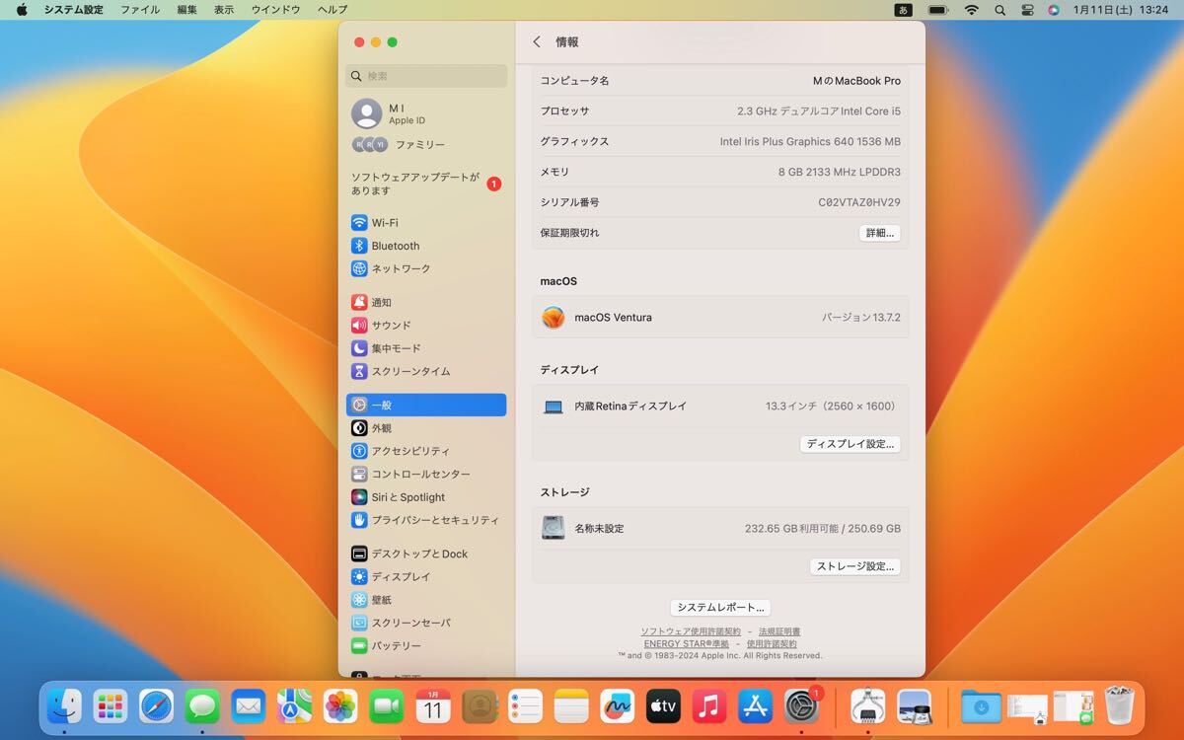Screen dimensions: 1184x740
Task: Click the Apple menu
Action: [x=22, y=10]
